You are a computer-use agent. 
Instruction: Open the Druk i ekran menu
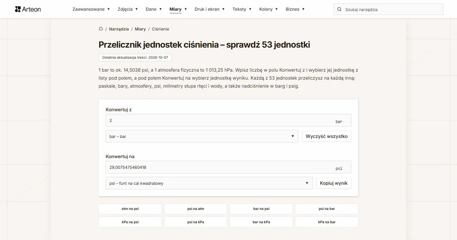209,9
